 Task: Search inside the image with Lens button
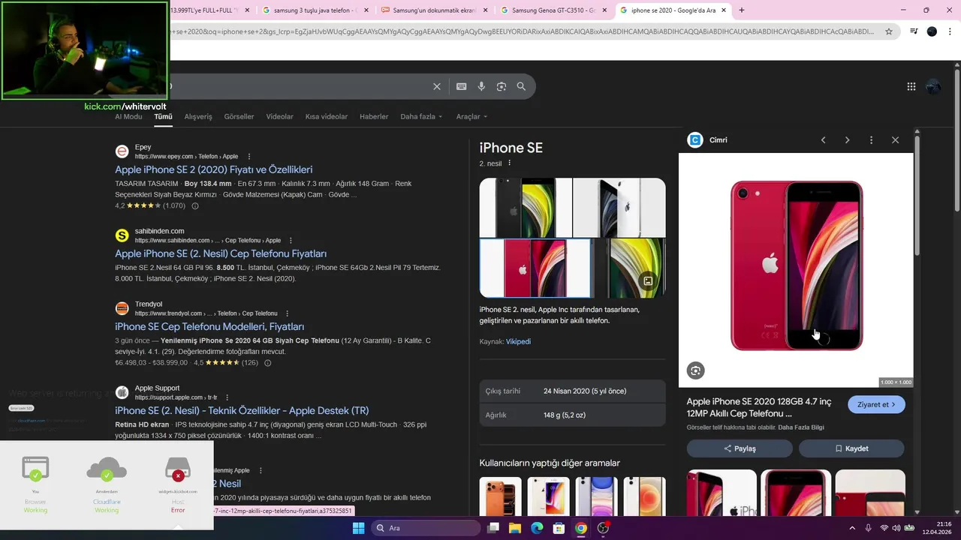(x=696, y=370)
